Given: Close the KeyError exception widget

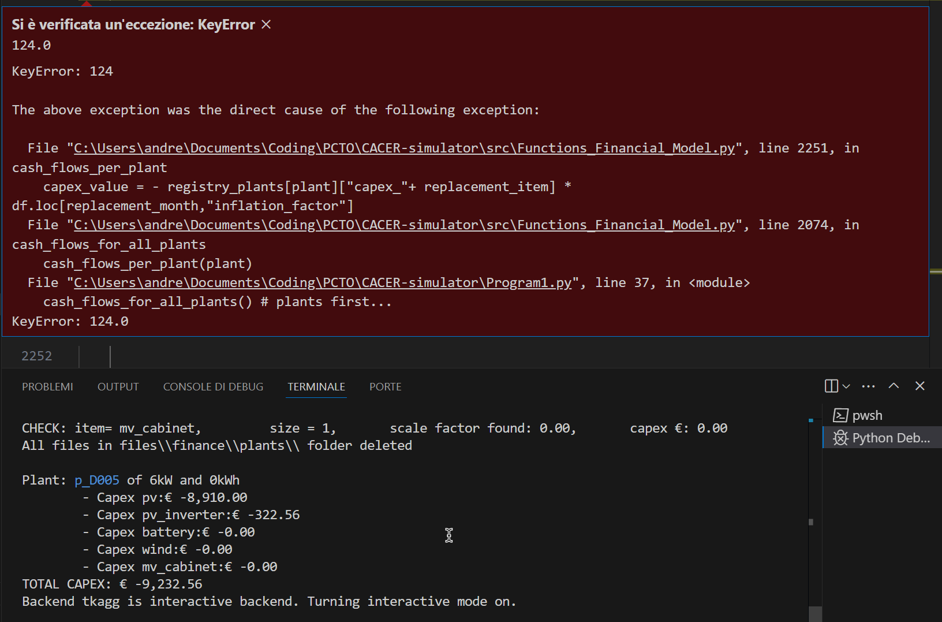Looking at the screenshot, I should click(266, 24).
